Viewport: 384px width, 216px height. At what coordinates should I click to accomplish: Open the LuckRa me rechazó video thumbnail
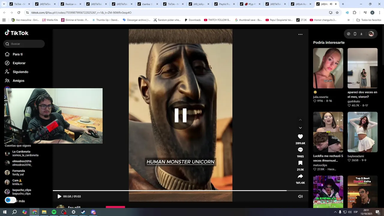328,132
